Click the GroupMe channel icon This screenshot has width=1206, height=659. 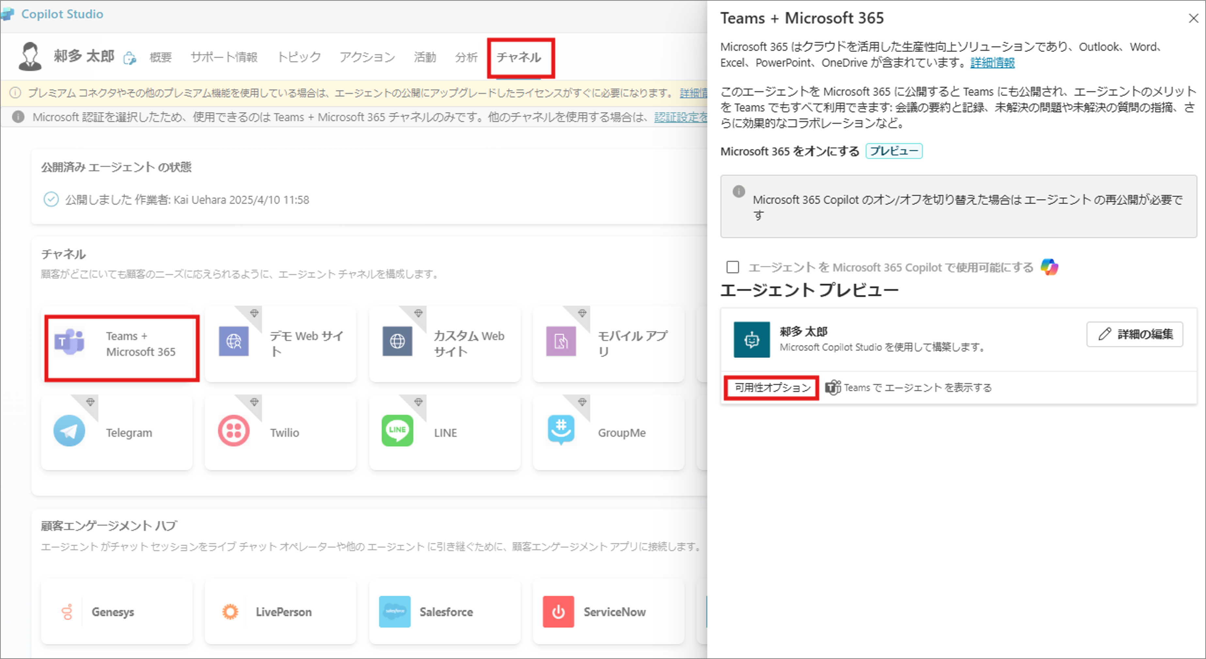pyautogui.click(x=561, y=429)
